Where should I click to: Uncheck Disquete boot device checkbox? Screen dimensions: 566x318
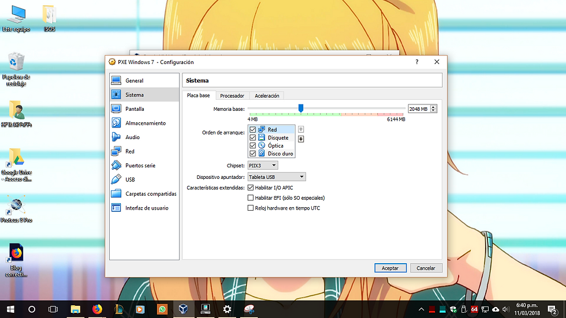click(253, 138)
